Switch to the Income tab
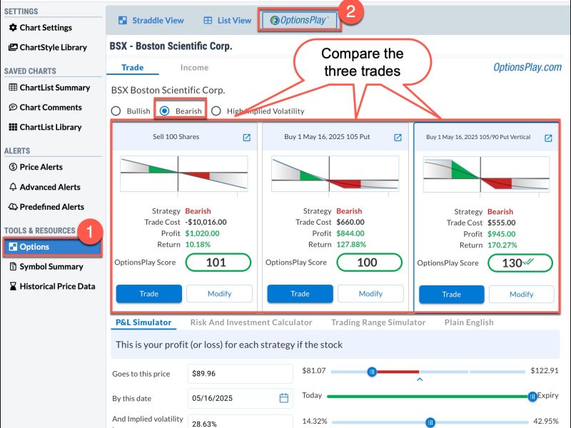This screenshot has width=571, height=428. pyautogui.click(x=194, y=67)
